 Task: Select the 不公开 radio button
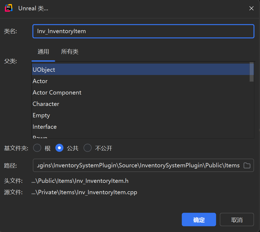pyautogui.click(x=88, y=148)
